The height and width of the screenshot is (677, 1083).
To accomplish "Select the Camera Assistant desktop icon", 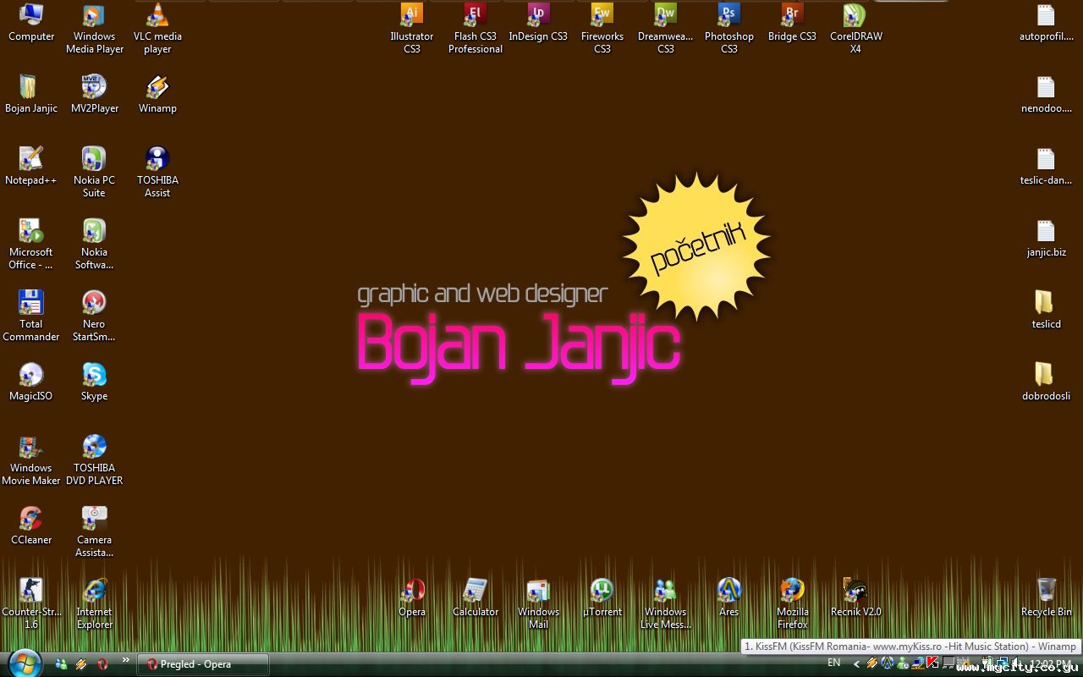I will pos(94,532).
